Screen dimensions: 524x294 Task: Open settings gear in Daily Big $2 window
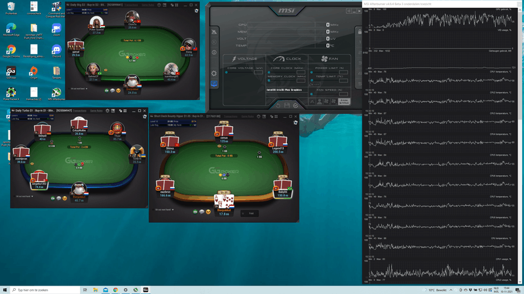[x=159, y=5]
